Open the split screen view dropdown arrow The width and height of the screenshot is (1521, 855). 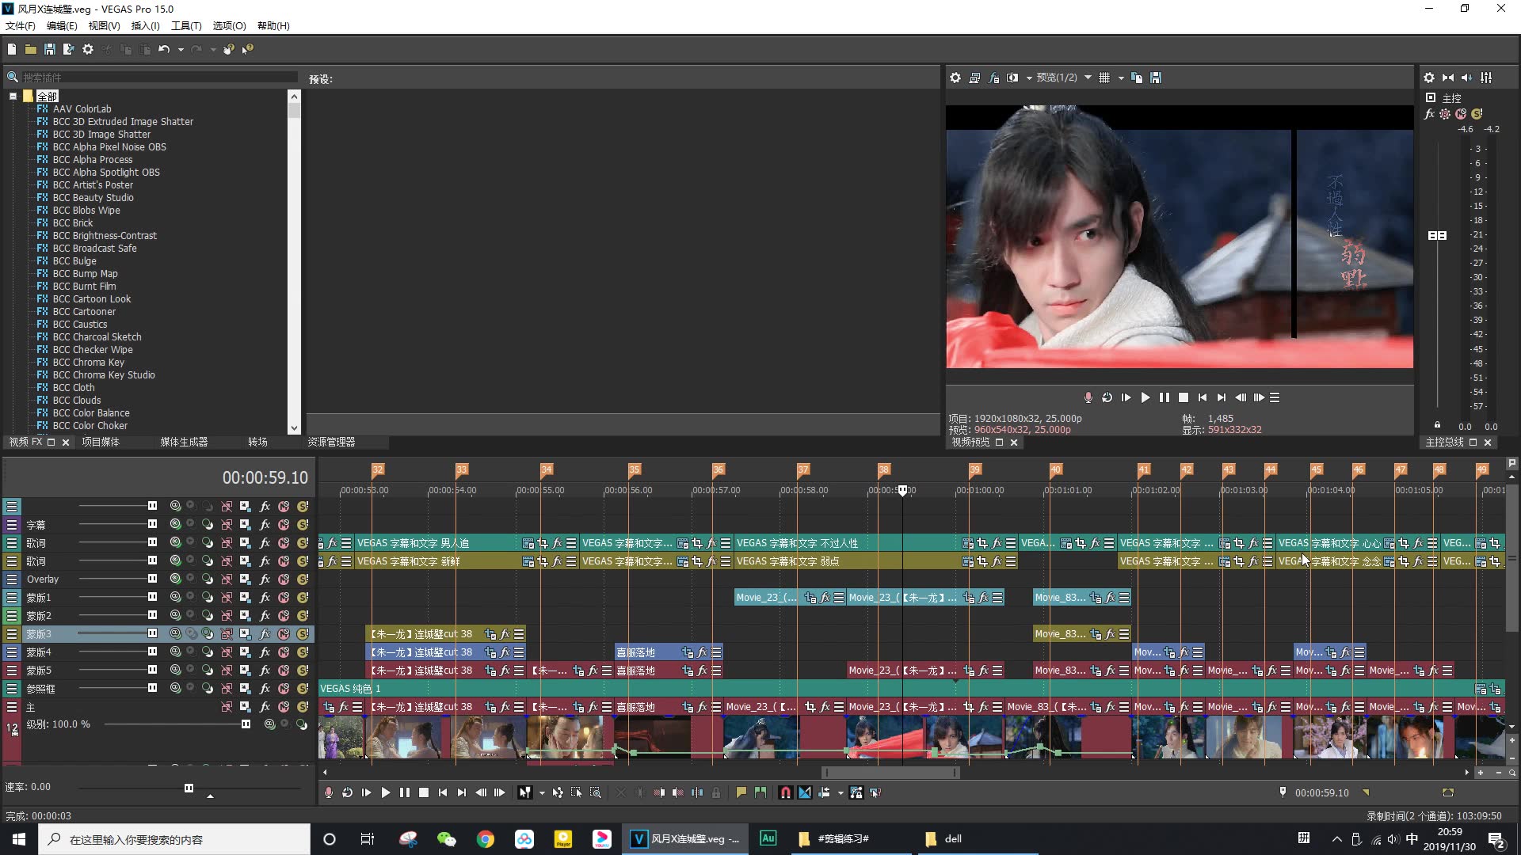click(1029, 78)
